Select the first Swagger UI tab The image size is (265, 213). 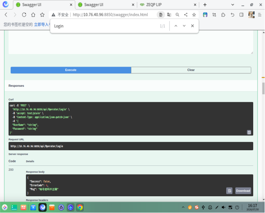[44, 5]
